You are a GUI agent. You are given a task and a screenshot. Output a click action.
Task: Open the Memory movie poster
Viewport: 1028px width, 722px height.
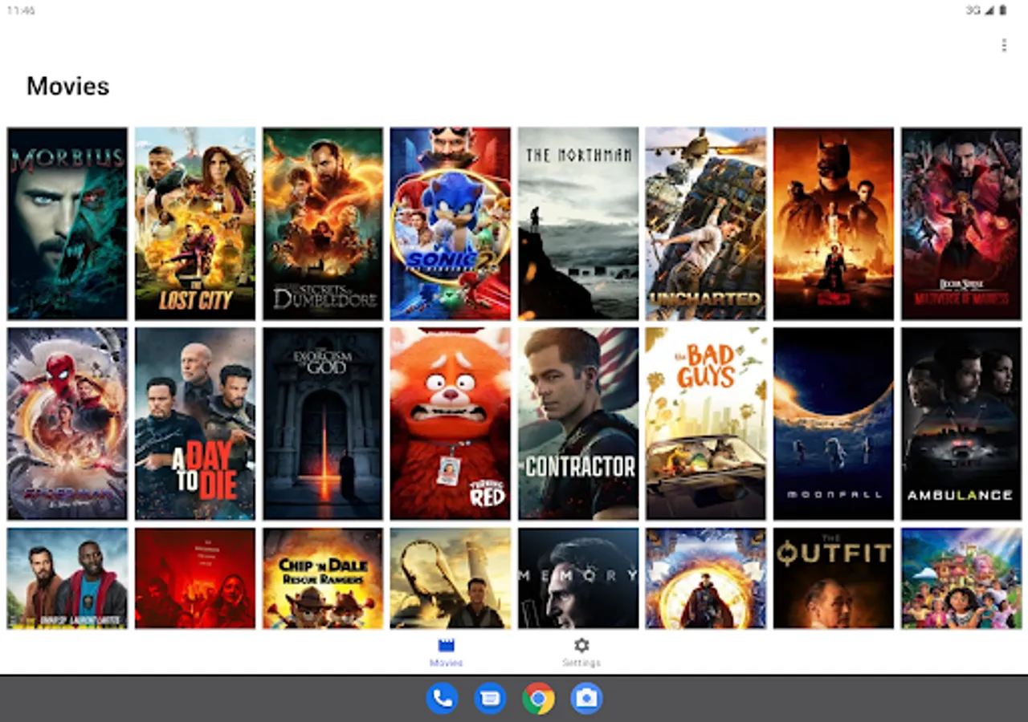(578, 578)
